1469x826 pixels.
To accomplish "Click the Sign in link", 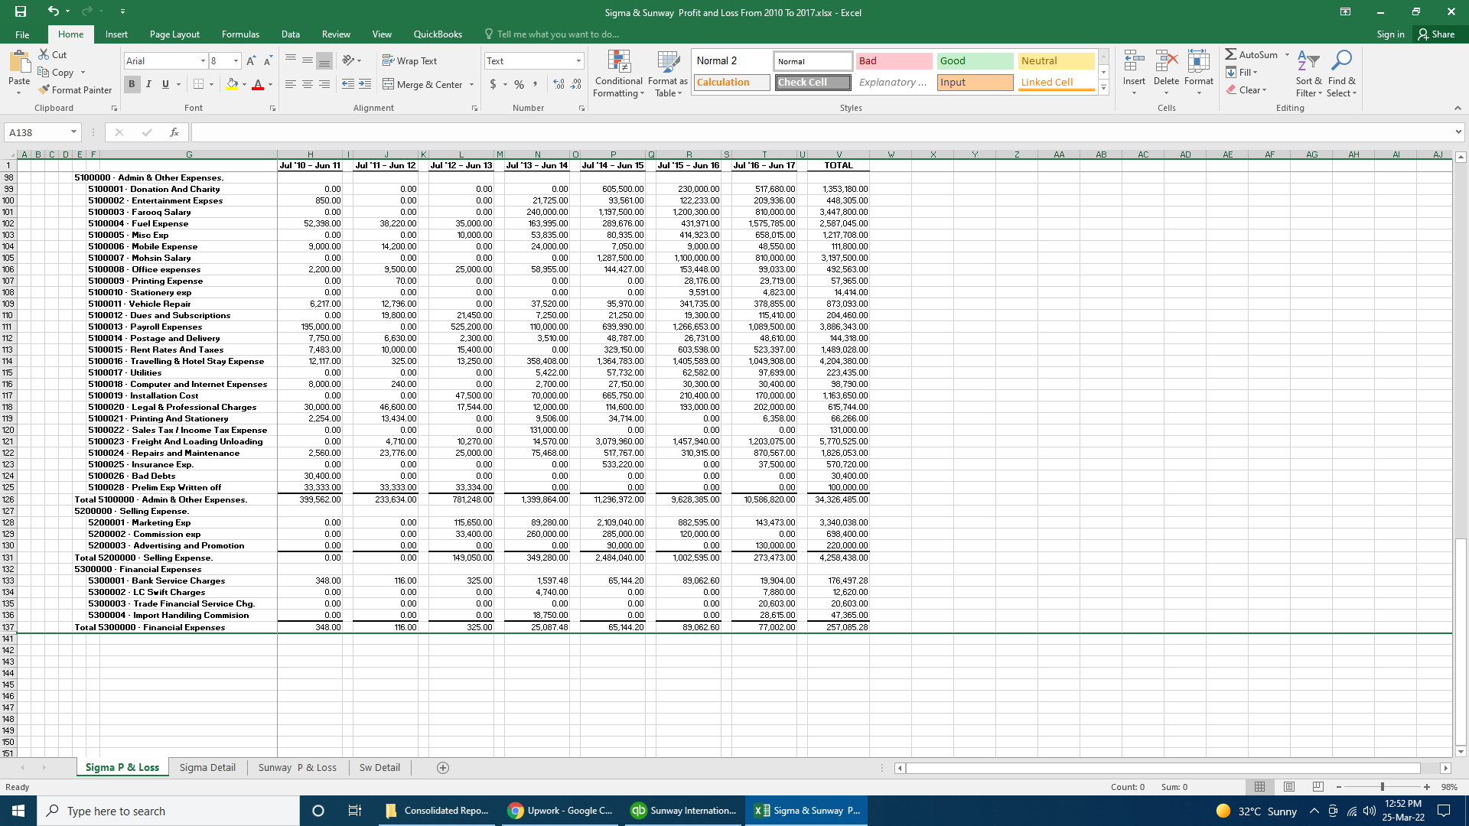I will coord(1390,34).
